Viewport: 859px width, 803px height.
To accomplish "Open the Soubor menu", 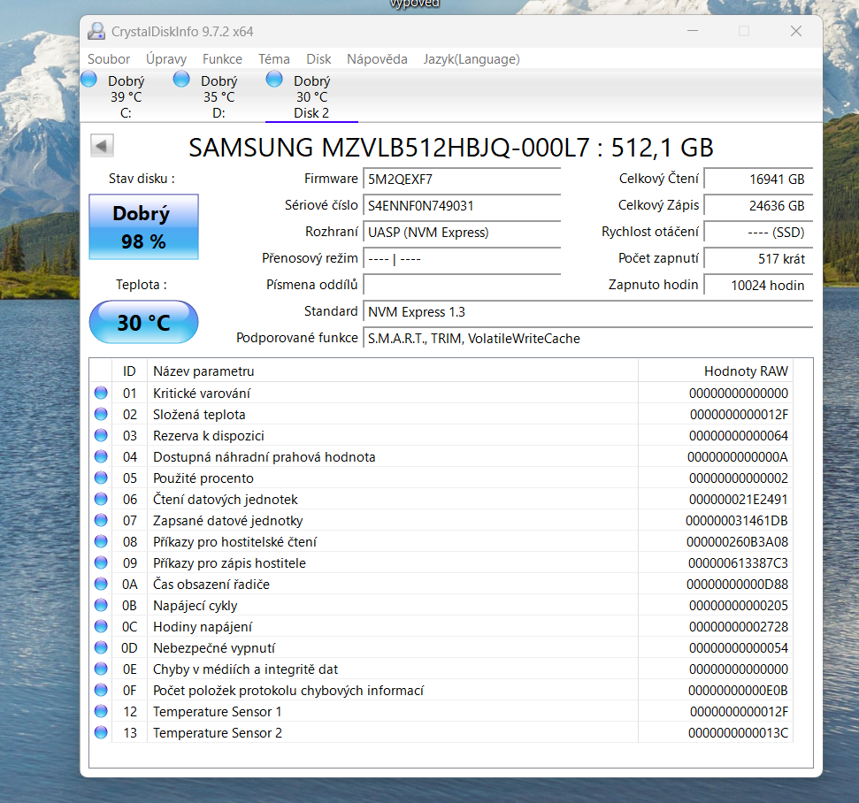I will (108, 58).
